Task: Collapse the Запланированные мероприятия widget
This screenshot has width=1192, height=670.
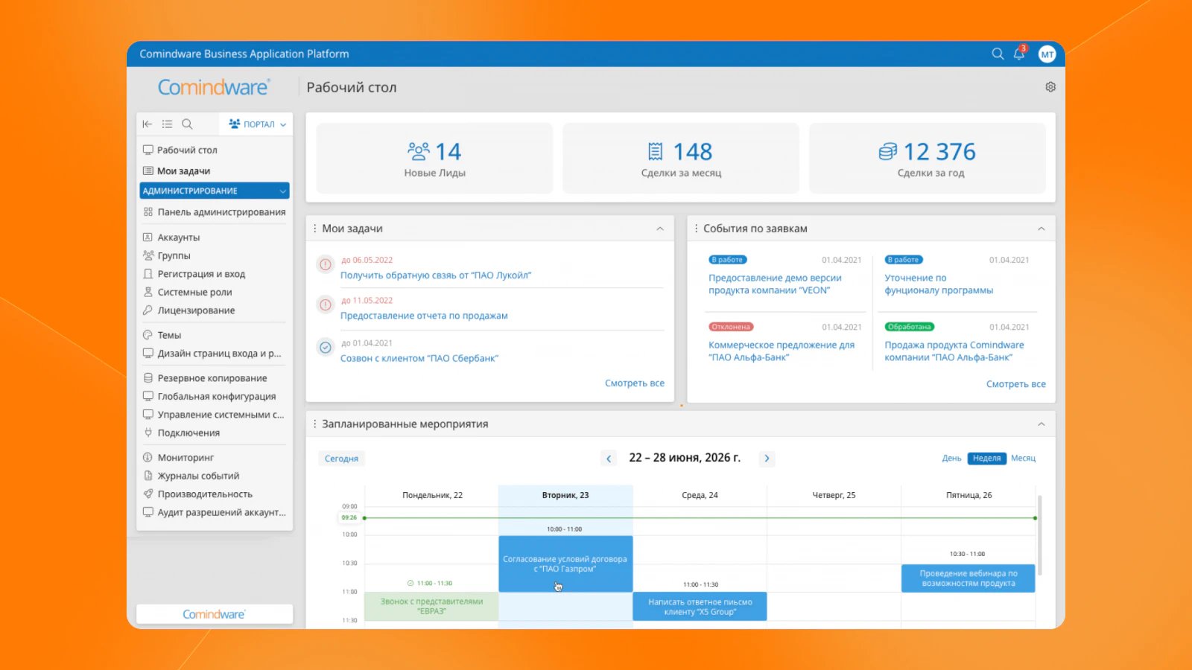Action: point(1042,424)
